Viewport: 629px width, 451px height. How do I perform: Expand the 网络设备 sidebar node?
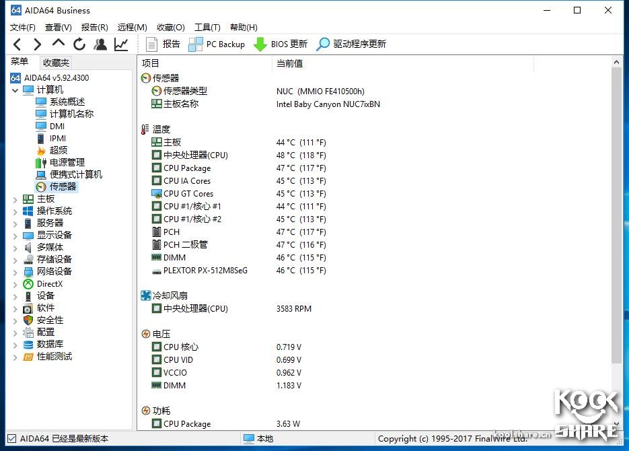tap(15, 271)
